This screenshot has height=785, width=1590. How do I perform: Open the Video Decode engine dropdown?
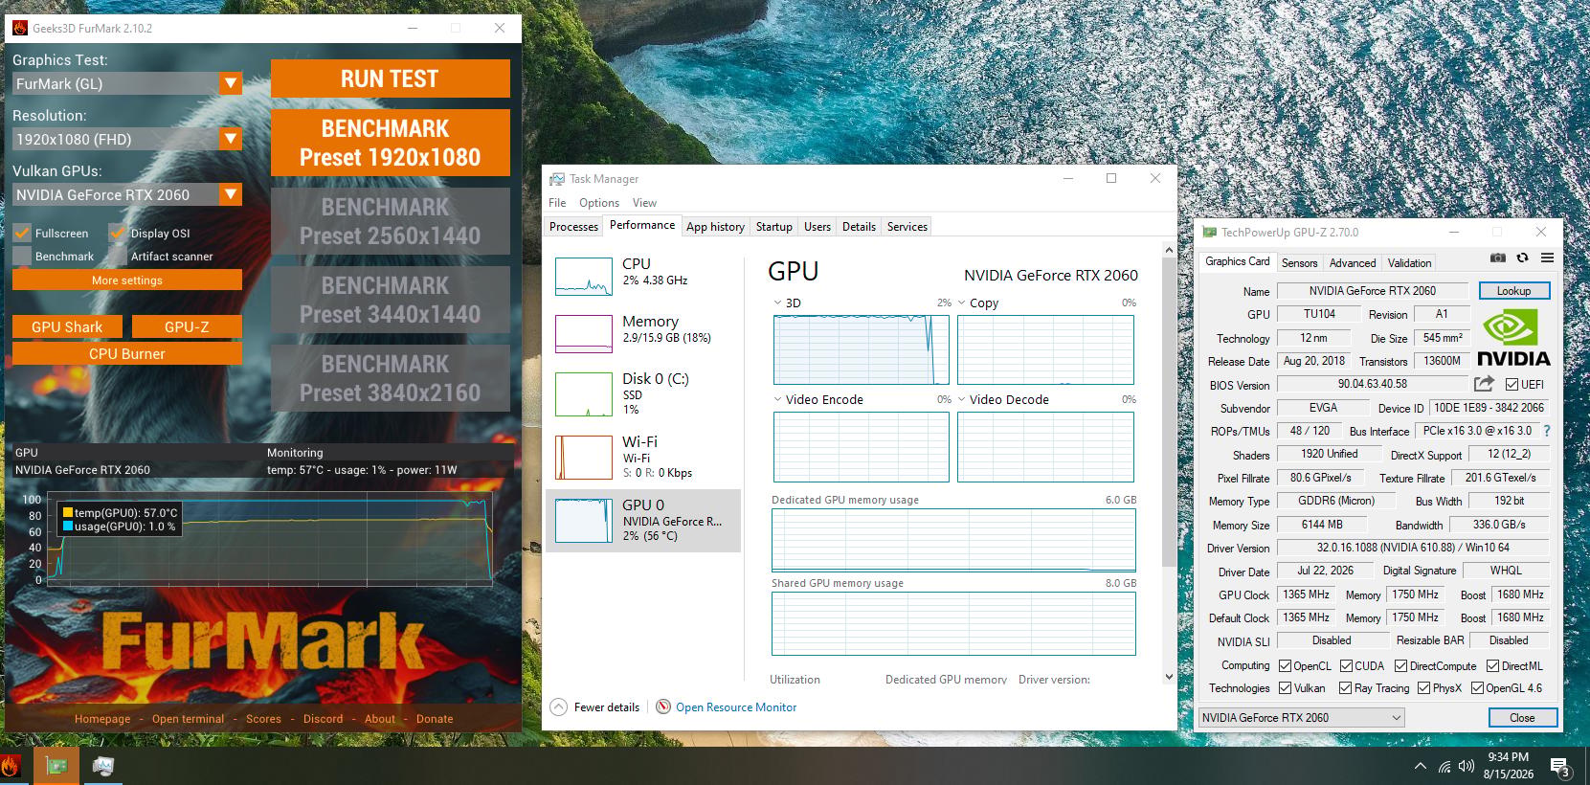point(962,399)
